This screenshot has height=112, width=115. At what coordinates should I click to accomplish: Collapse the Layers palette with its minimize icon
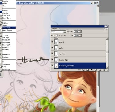coord(105,26)
